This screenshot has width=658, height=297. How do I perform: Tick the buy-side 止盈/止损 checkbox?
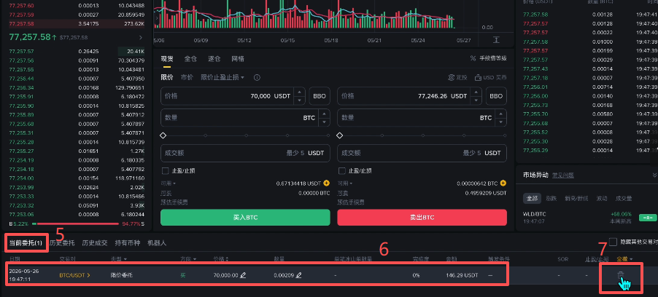(x=165, y=171)
